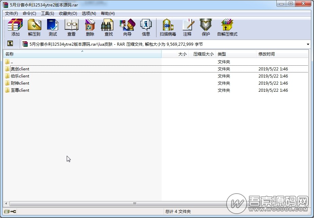Click the archive path address field

163,44
